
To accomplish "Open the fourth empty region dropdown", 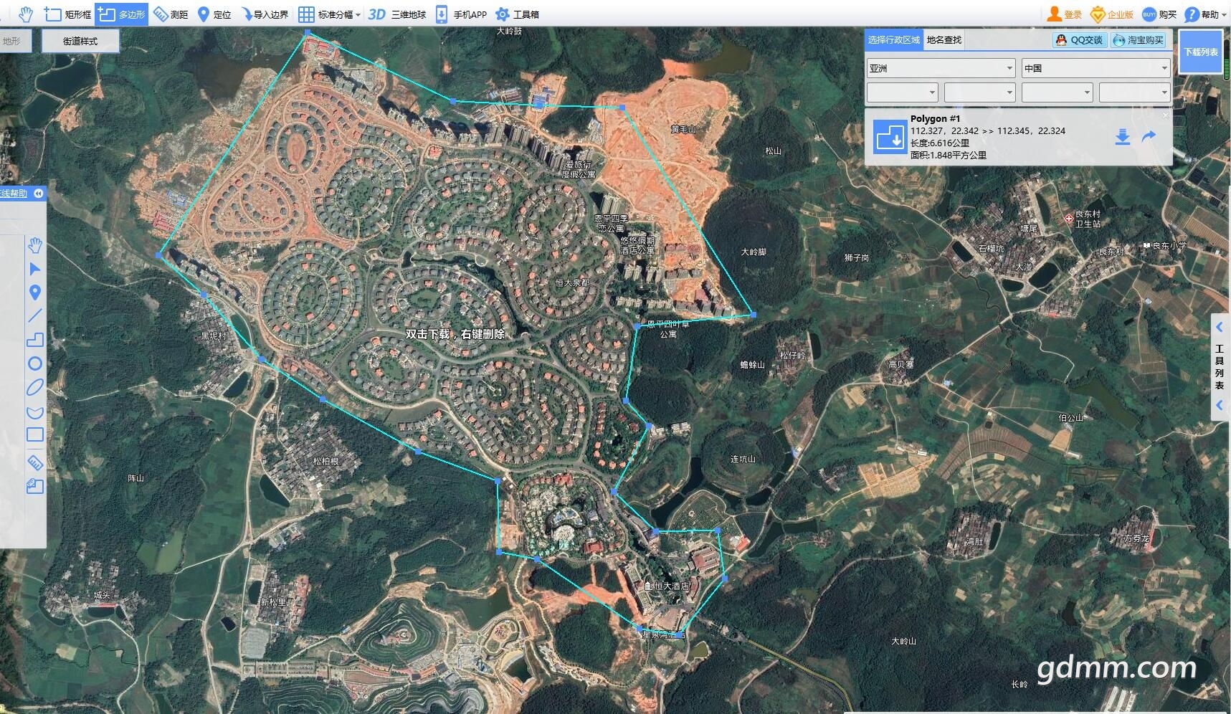I will click(x=1134, y=92).
